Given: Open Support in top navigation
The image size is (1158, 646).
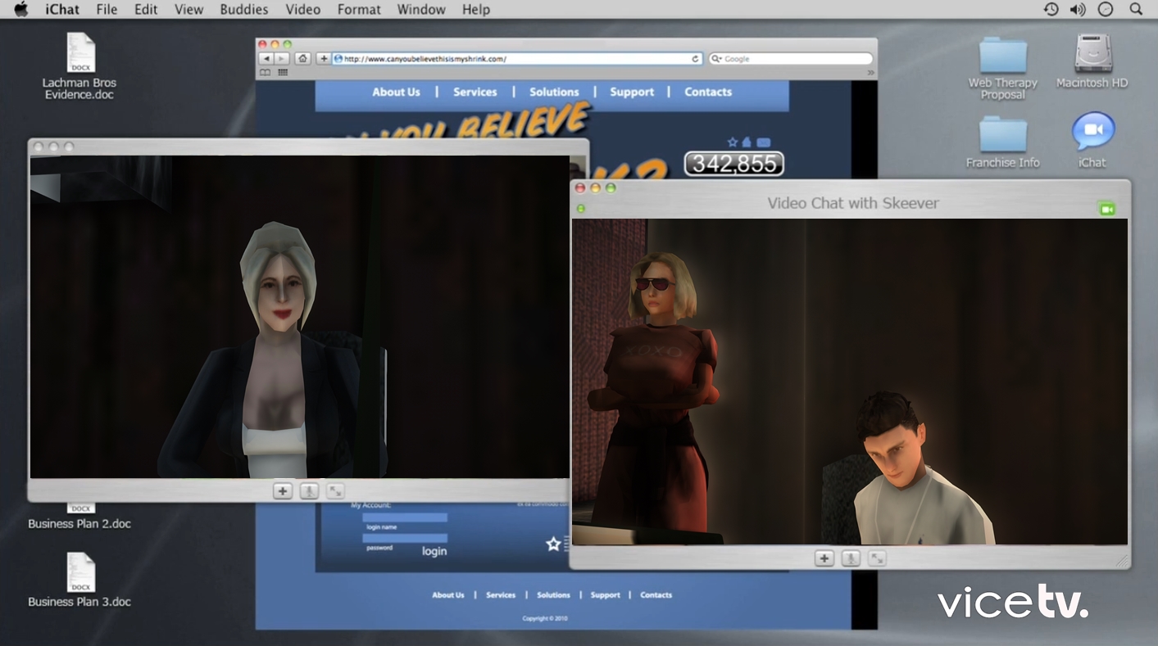Looking at the screenshot, I should (x=632, y=92).
